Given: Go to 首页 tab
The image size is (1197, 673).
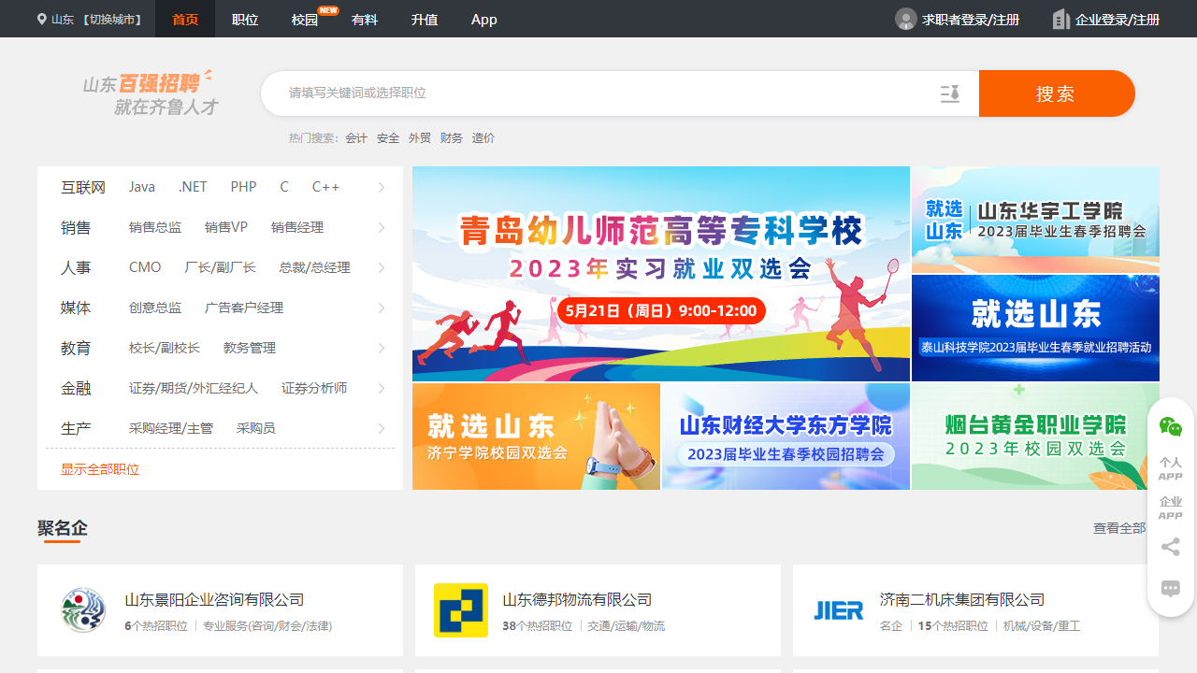Looking at the screenshot, I should click(x=185, y=19).
